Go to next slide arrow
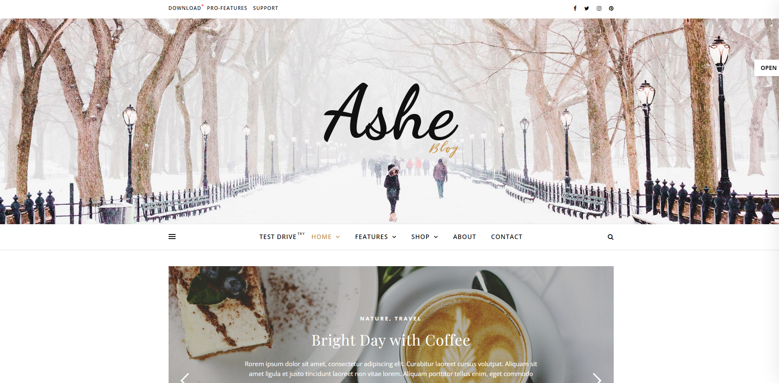The image size is (779, 383). 597,378
